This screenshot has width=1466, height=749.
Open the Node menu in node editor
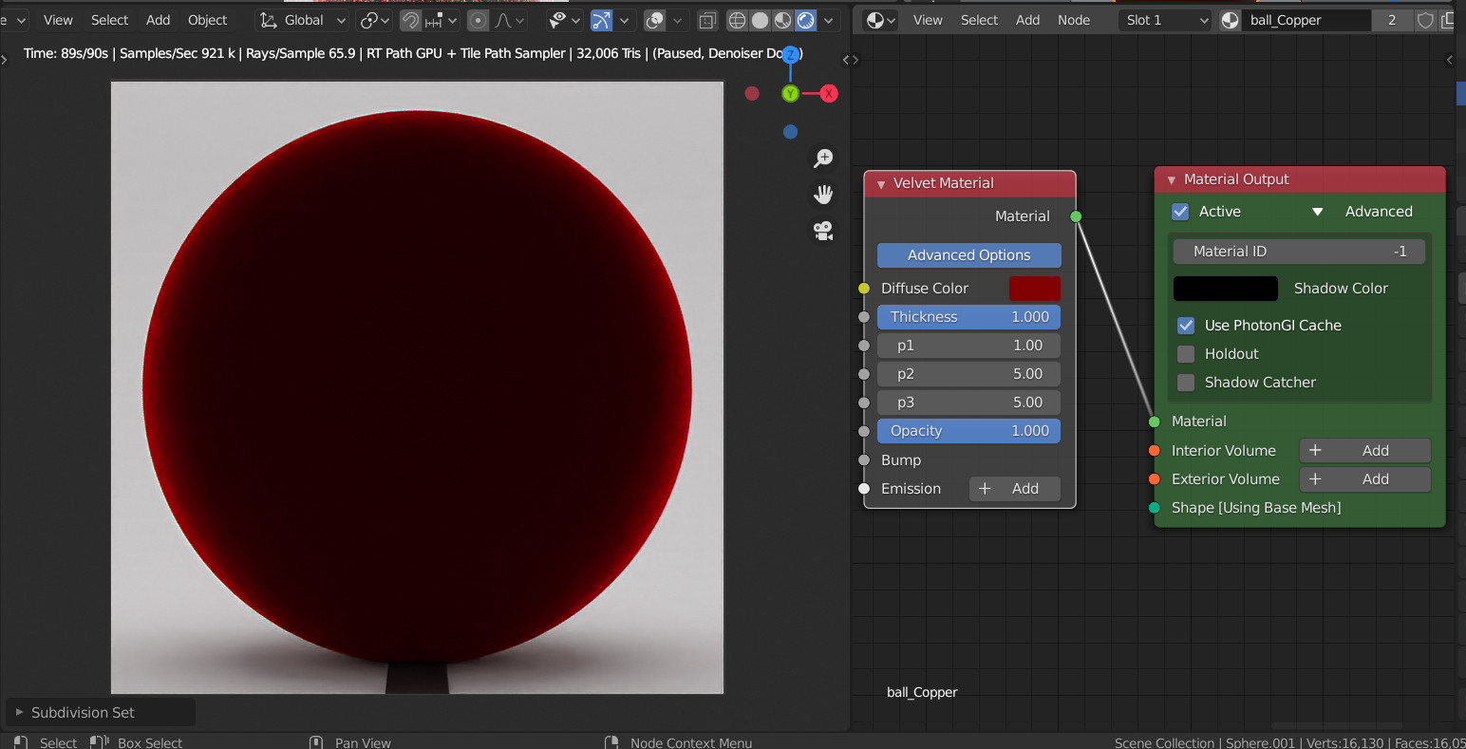tap(1073, 20)
